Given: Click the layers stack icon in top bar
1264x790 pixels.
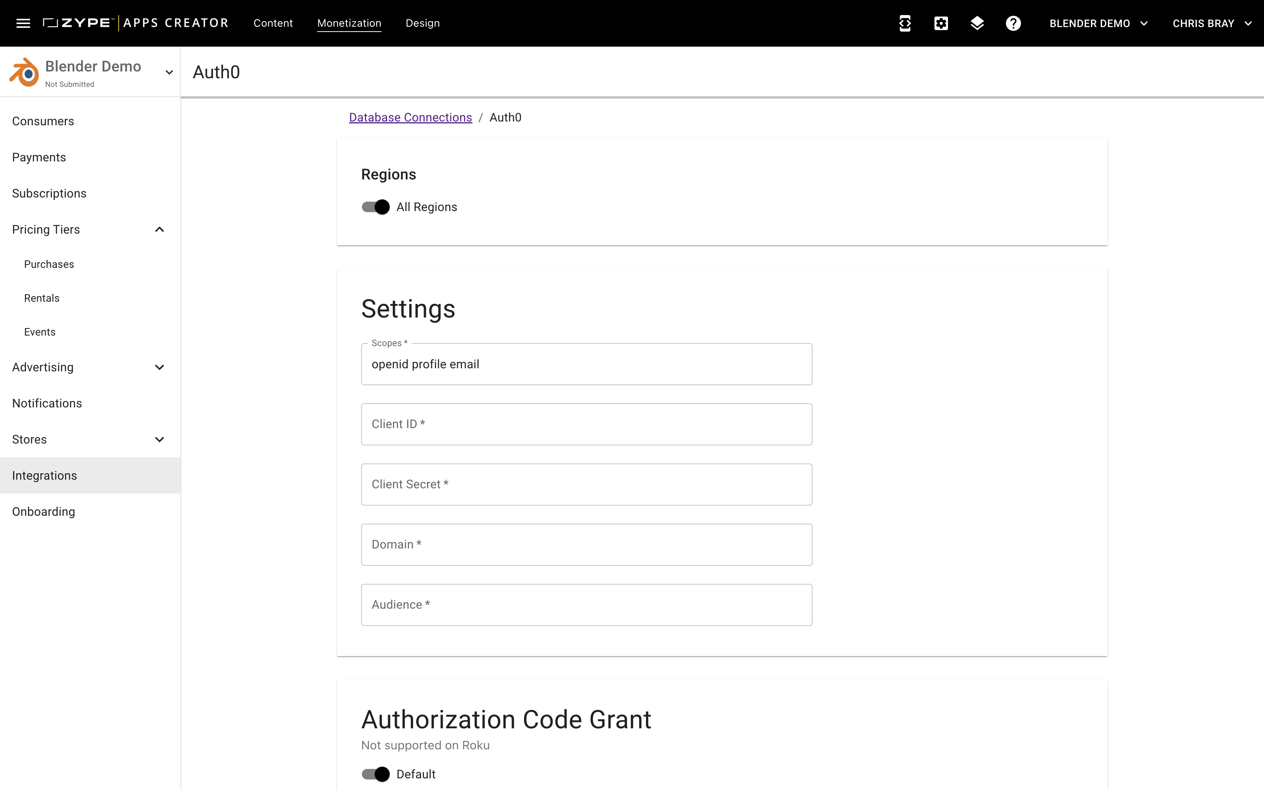Looking at the screenshot, I should point(977,23).
